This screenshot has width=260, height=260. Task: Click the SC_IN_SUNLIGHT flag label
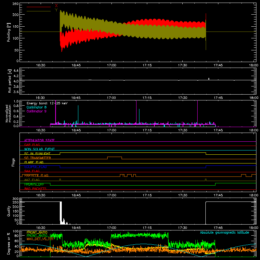[37, 153]
